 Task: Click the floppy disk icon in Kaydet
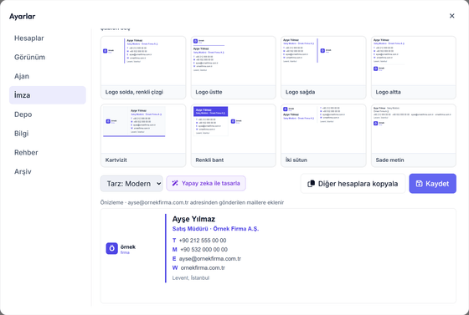pyautogui.click(x=419, y=184)
